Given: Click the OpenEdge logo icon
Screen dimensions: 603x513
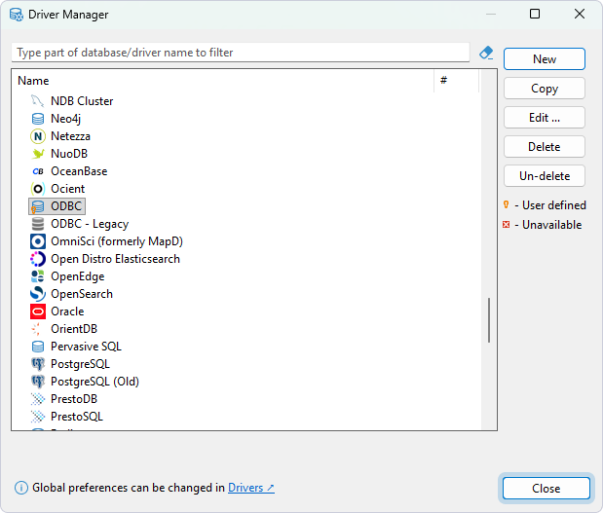Looking at the screenshot, I should pos(38,276).
